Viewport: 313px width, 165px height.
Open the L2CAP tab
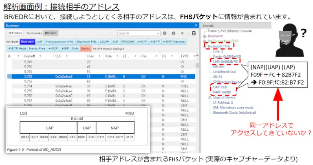click(104, 41)
